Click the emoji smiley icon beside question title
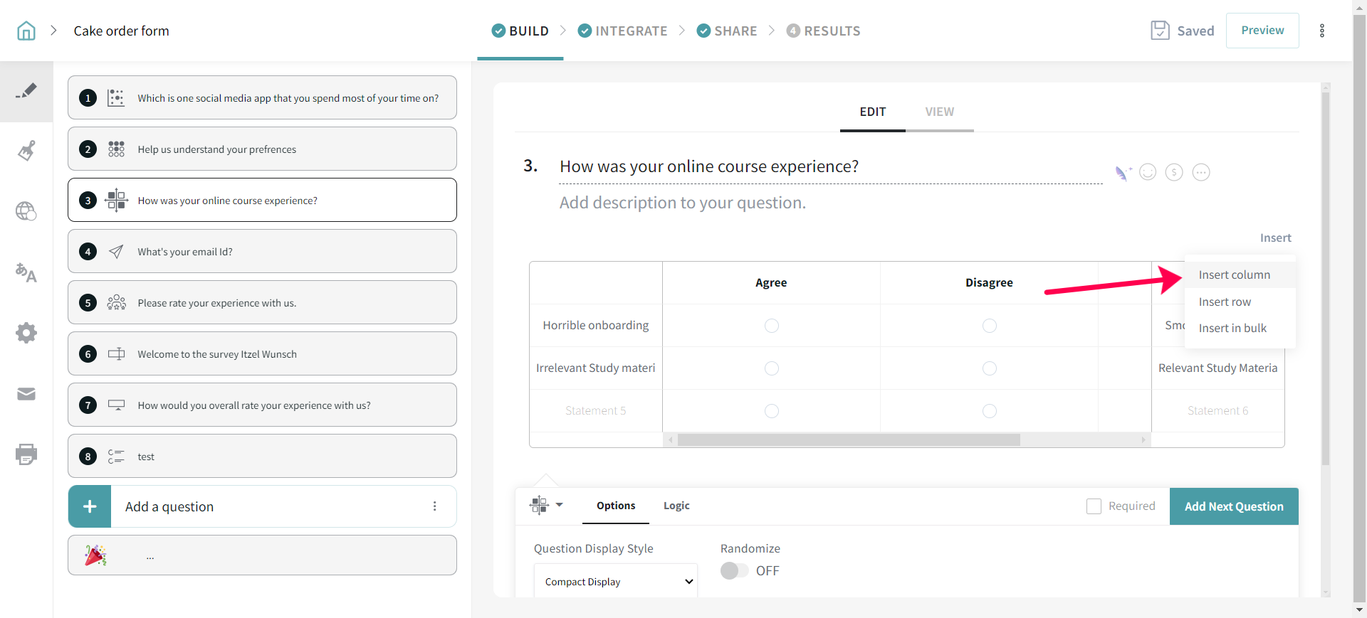Viewport: 1367px width, 618px height. click(1148, 172)
